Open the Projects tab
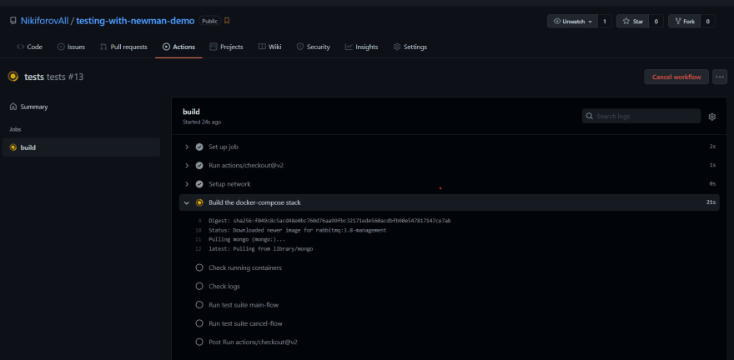This screenshot has height=360, width=734. pos(226,47)
